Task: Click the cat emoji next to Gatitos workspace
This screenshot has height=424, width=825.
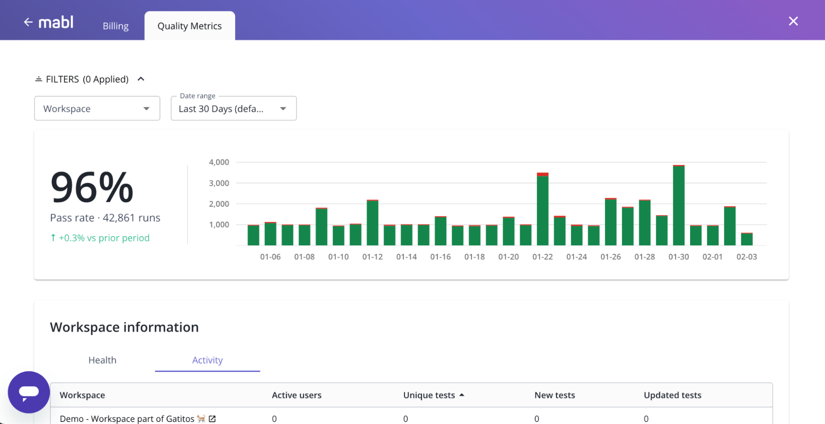Action: click(201, 419)
